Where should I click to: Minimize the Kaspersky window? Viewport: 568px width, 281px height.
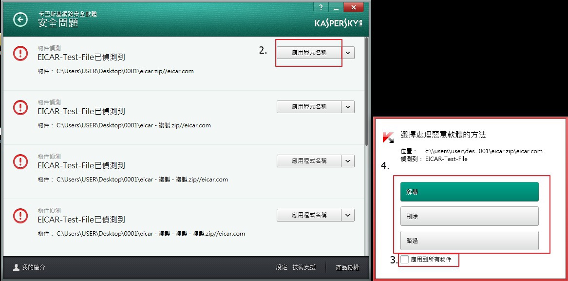336,7
